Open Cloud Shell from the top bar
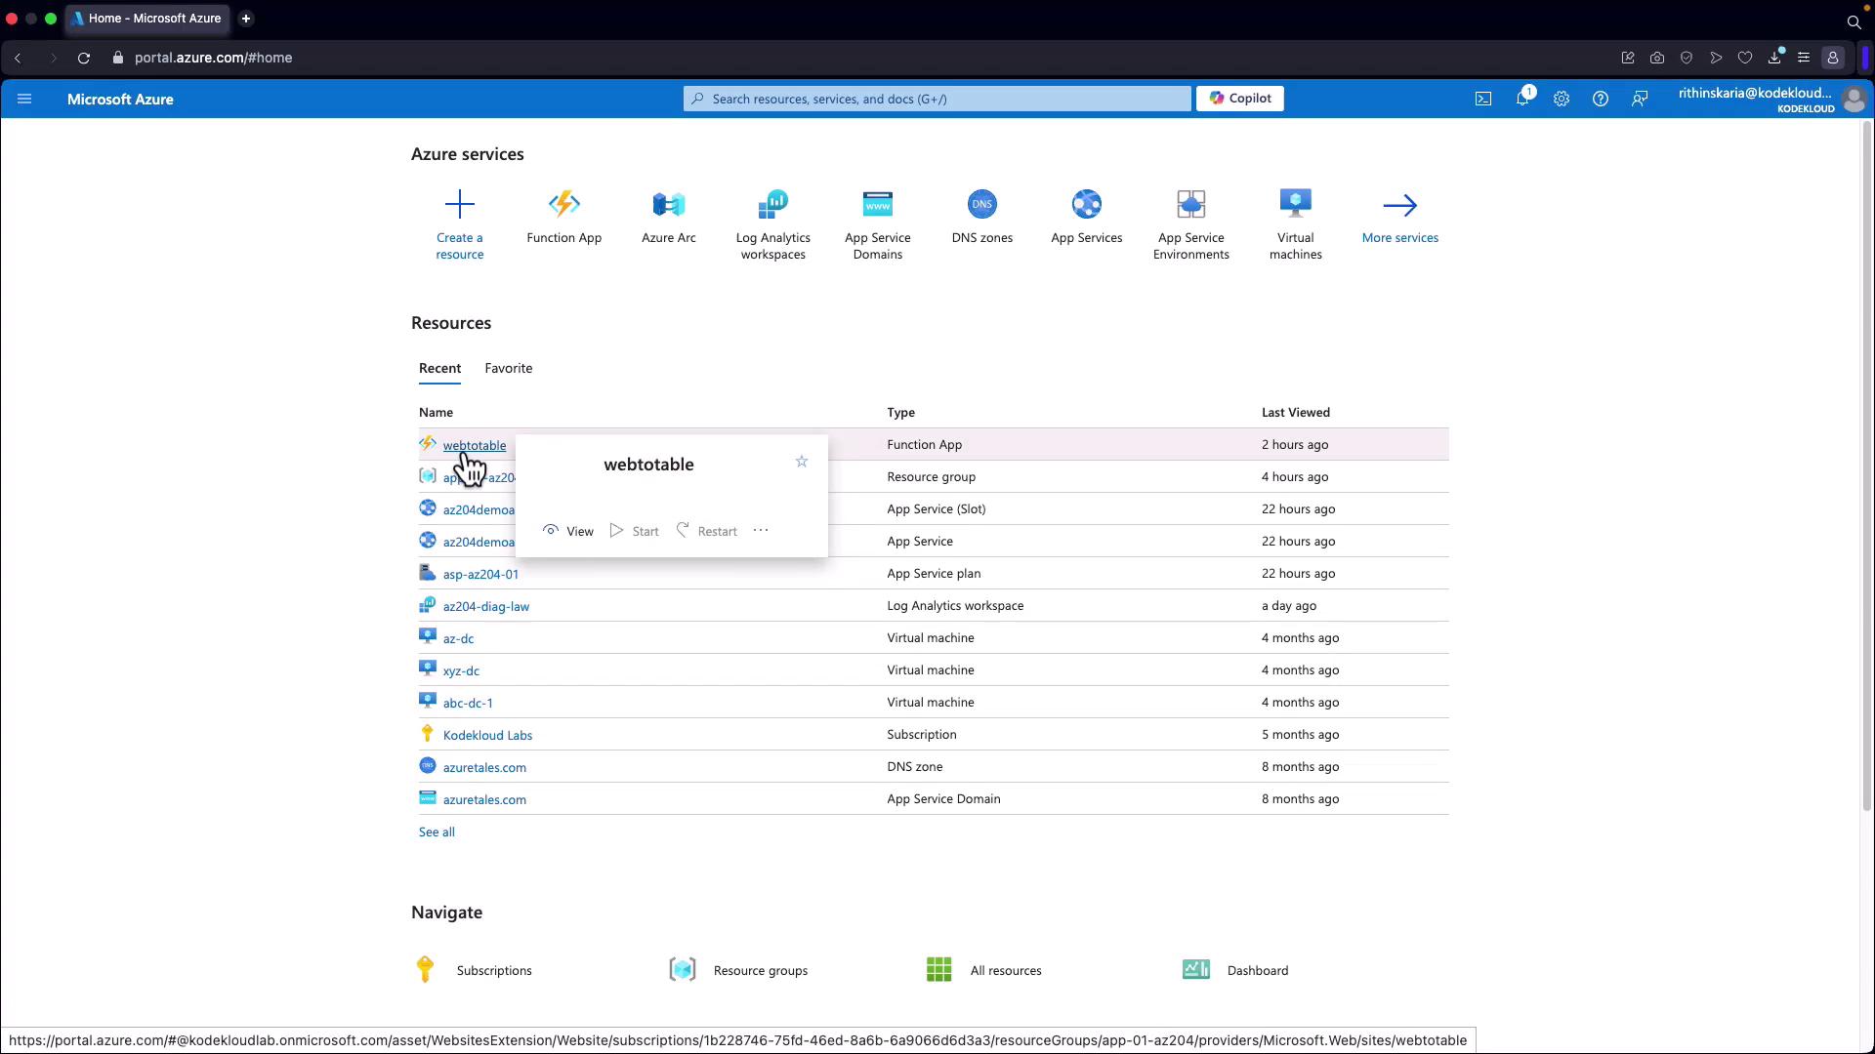This screenshot has height=1054, width=1875. coord(1482,99)
